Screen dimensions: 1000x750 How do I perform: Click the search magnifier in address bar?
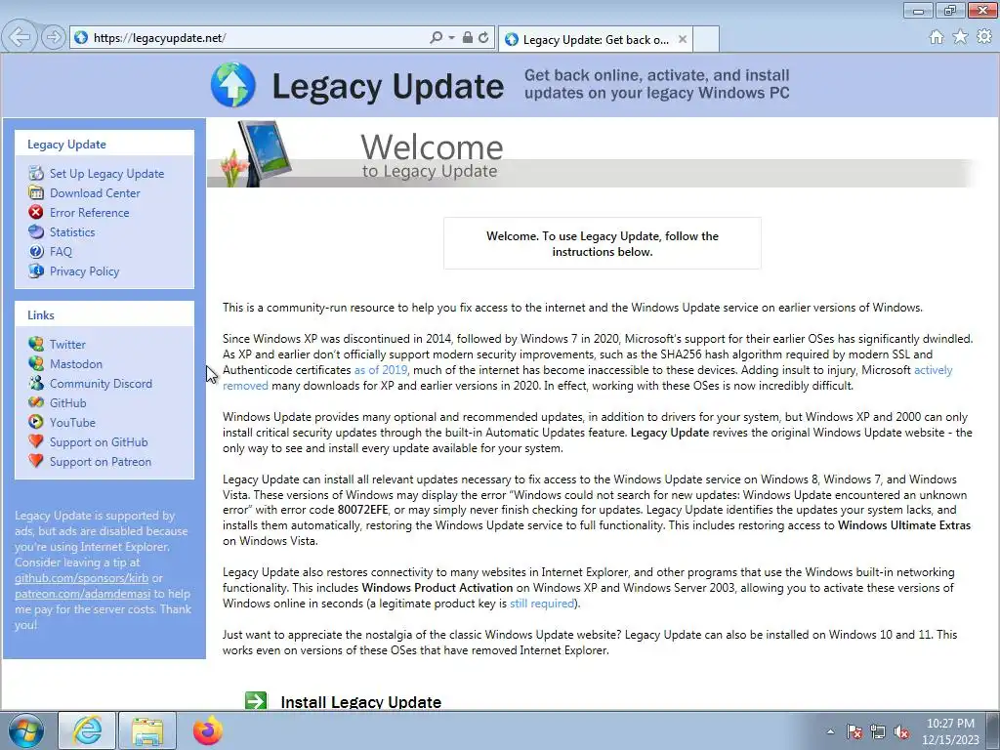[436, 38]
